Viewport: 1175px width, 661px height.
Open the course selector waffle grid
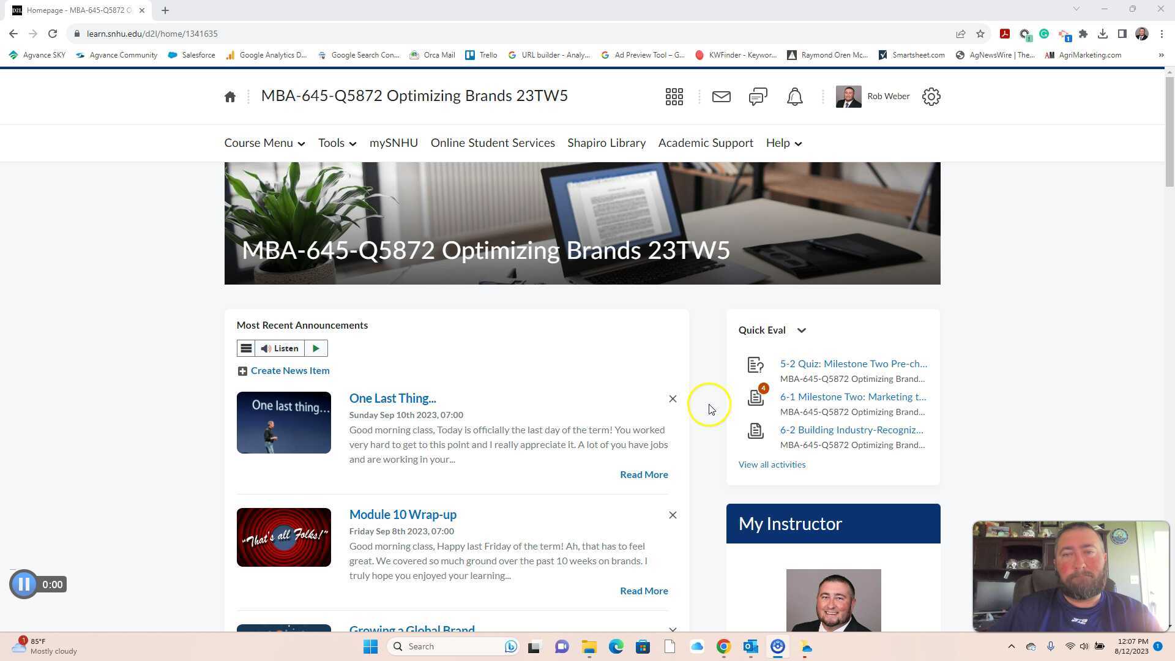point(674,97)
